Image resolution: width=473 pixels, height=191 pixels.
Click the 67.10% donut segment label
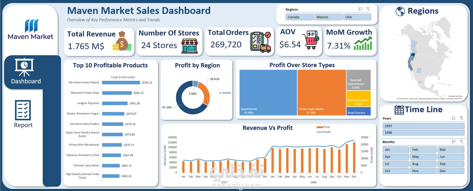click(167, 107)
